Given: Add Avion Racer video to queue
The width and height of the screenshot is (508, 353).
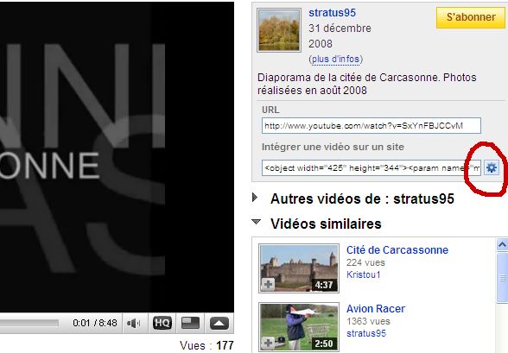Looking at the screenshot, I should pos(268,343).
